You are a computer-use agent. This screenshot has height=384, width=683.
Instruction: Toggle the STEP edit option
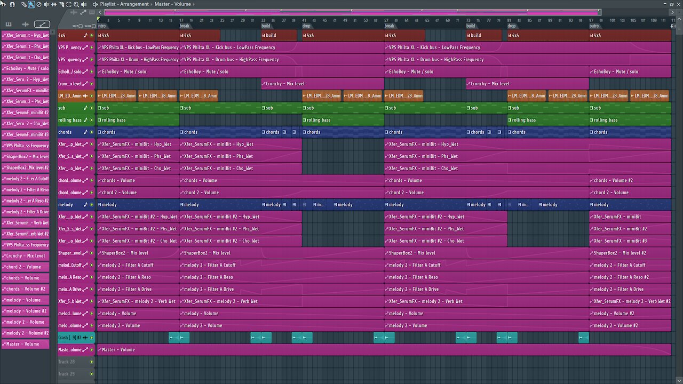80,26
